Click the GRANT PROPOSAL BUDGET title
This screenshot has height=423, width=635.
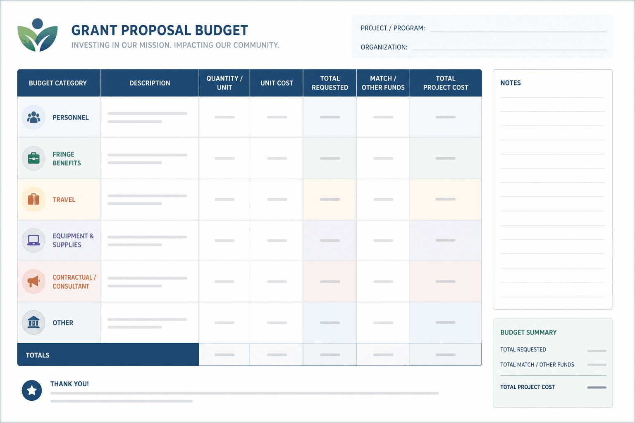point(160,31)
